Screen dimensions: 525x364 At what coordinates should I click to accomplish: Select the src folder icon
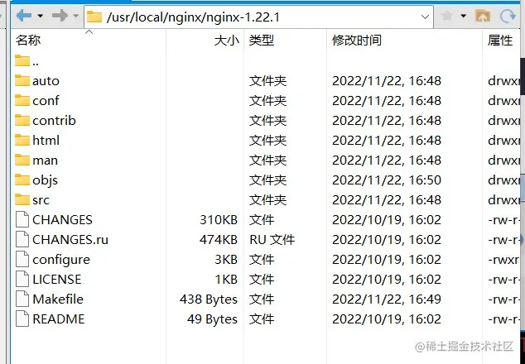[x=22, y=199]
